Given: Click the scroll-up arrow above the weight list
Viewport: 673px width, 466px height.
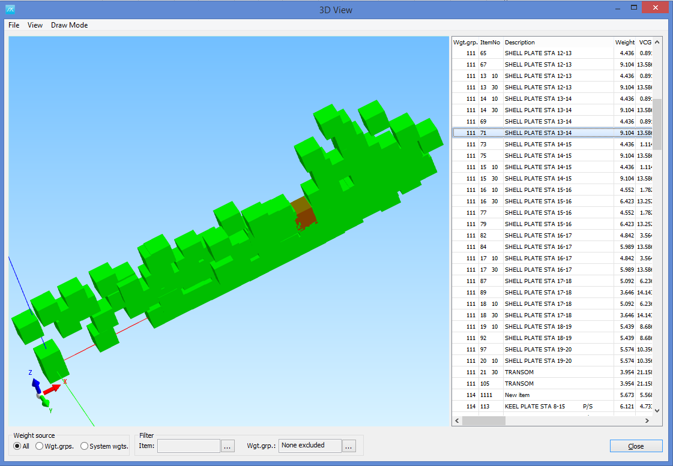Looking at the screenshot, I should 656,42.
